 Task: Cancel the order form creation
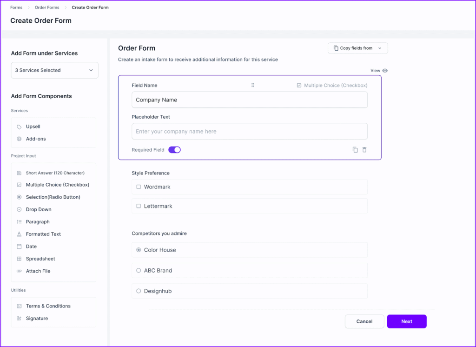(364, 321)
